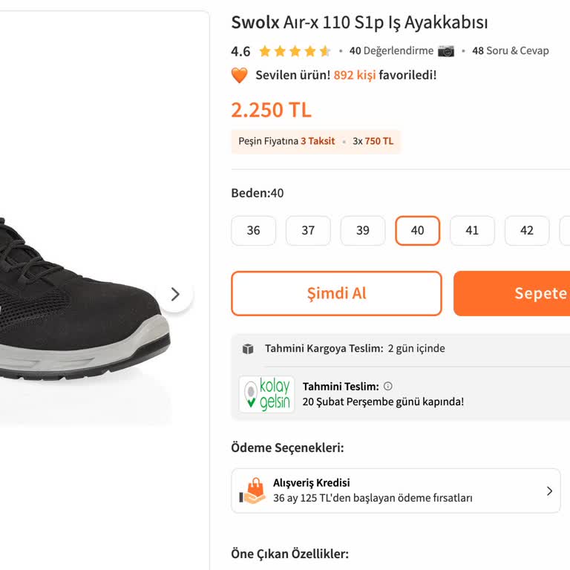Click the next image arrow on the shoe photo

pos(175,295)
